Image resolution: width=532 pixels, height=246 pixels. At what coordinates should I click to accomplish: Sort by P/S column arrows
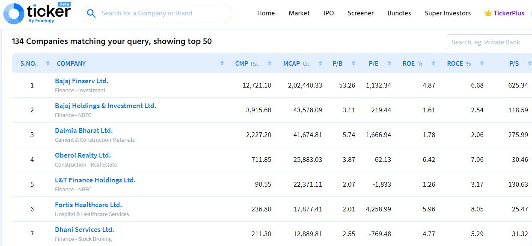(530, 63)
